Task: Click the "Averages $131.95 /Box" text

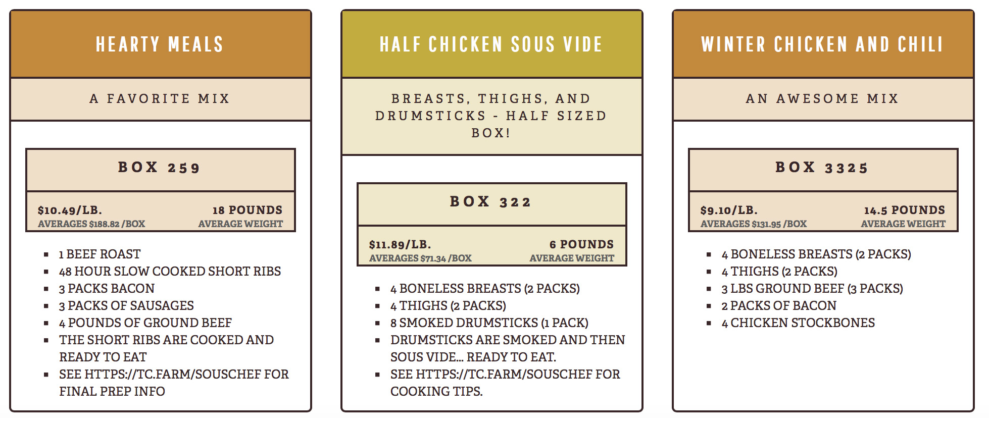Action: click(753, 224)
